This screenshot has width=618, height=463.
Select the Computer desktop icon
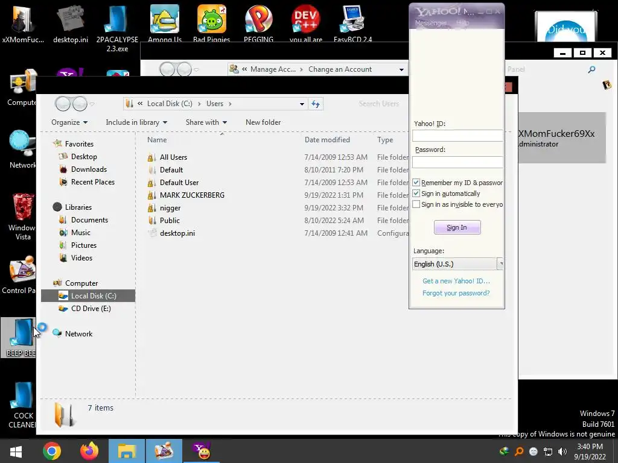point(22,87)
